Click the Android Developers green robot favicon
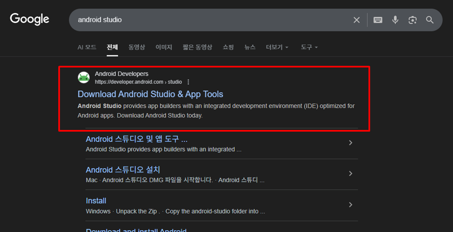Image resolution: width=453 pixels, height=232 pixels. (84, 77)
